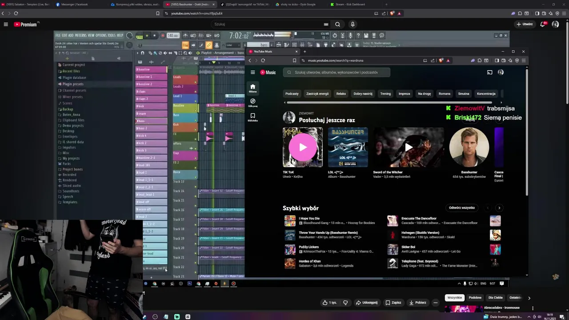The image size is (569, 320).
Task: Expand the Packs browser folder
Action: (67, 164)
